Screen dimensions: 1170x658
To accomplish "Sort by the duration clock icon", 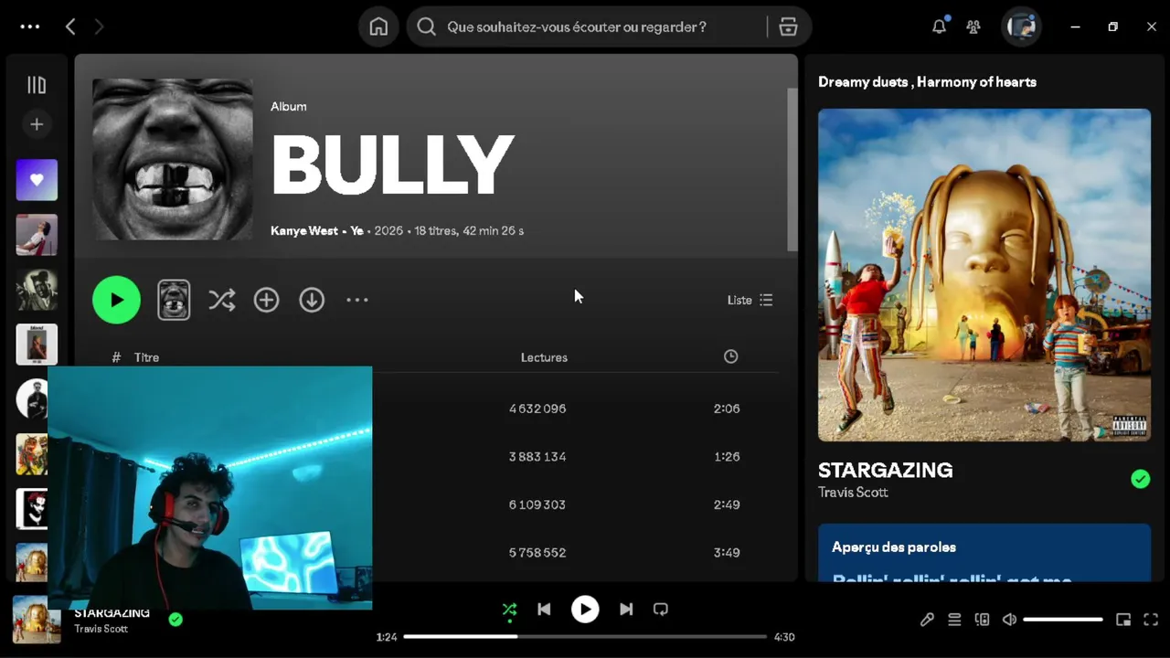I will coord(730,356).
